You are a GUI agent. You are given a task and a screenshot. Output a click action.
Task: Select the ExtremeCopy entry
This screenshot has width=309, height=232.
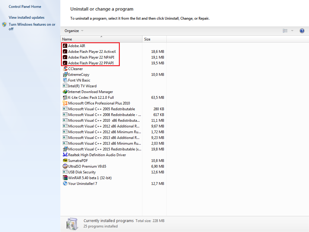(79, 75)
